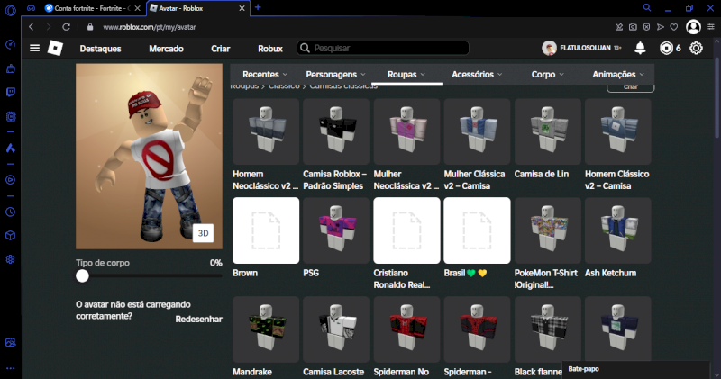The height and width of the screenshot is (379, 721).
Task: Open the notifications bell
Action: [x=640, y=48]
